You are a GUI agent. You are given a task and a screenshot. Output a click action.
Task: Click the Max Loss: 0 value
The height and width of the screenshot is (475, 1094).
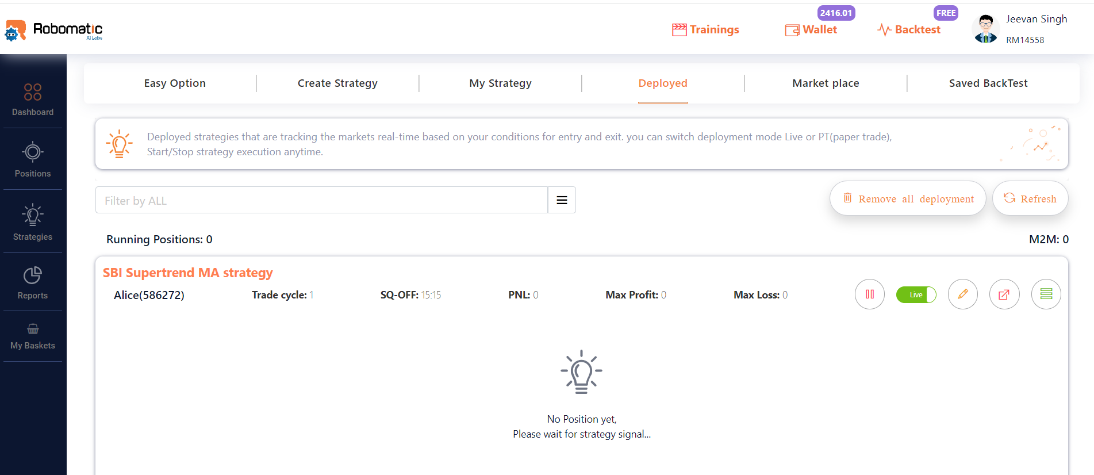click(x=761, y=295)
